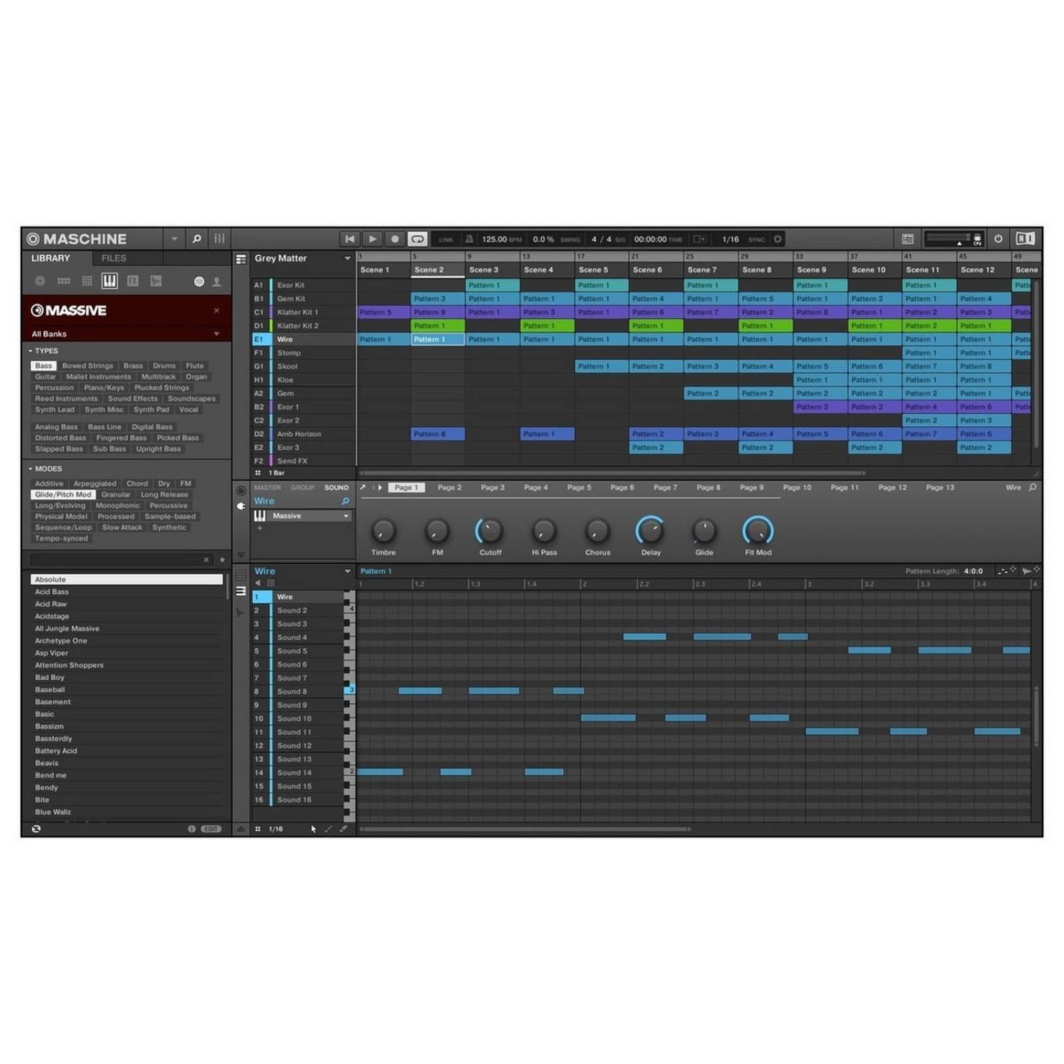Click the Massive plugin keyboard icon
The image size is (1064, 1064).
(x=262, y=515)
